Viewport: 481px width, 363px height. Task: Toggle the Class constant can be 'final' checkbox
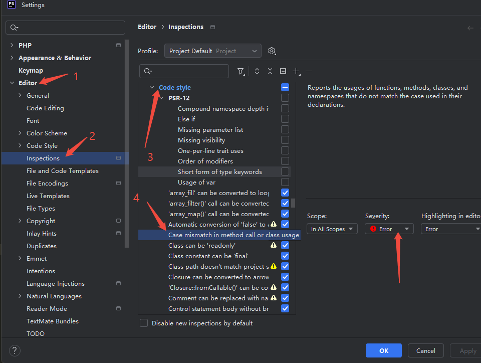click(x=285, y=256)
